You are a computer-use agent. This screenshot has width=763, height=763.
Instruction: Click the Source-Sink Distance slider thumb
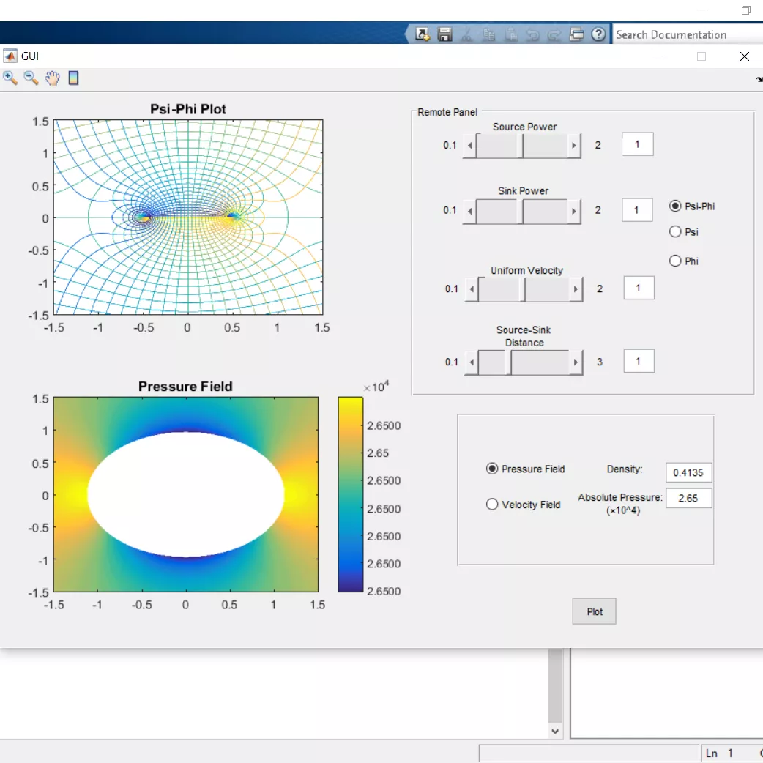(508, 362)
